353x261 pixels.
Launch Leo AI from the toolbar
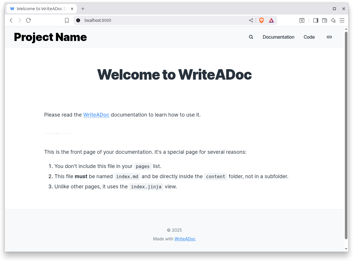333,20
